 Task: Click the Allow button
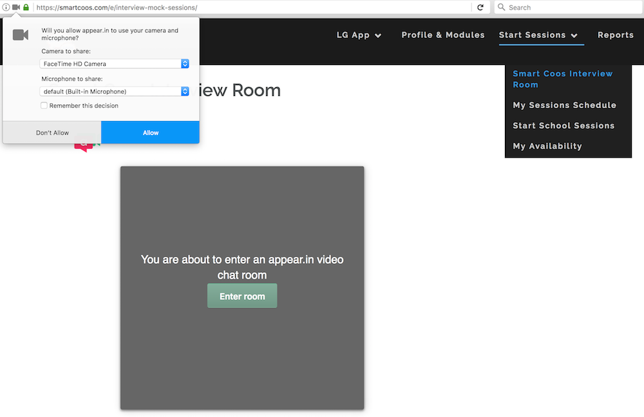150,132
